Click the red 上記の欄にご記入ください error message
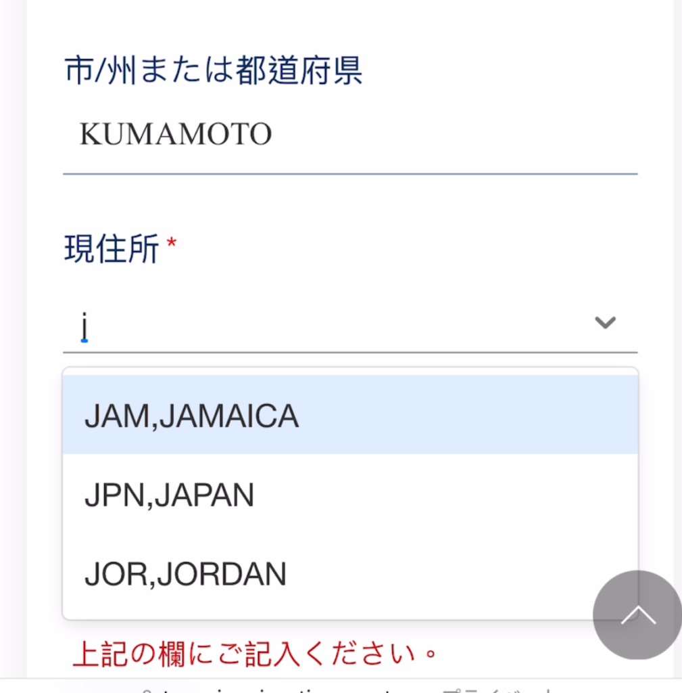Screen dimensions: 682x693 pyautogui.click(x=255, y=654)
